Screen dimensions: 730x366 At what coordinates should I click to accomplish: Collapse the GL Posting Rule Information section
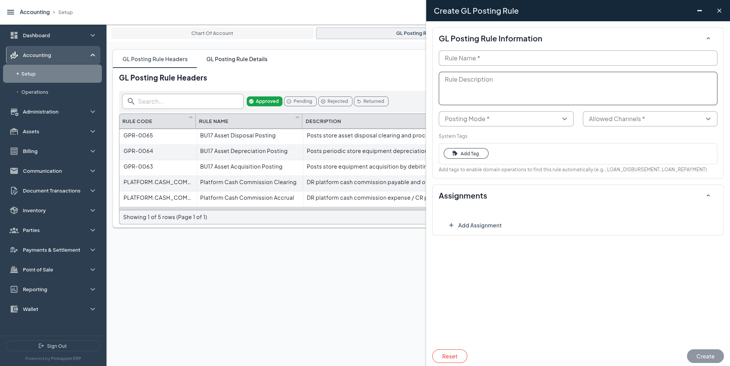pyautogui.click(x=708, y=38)
